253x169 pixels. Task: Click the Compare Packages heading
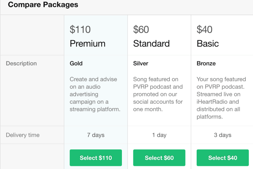point(43,5)
